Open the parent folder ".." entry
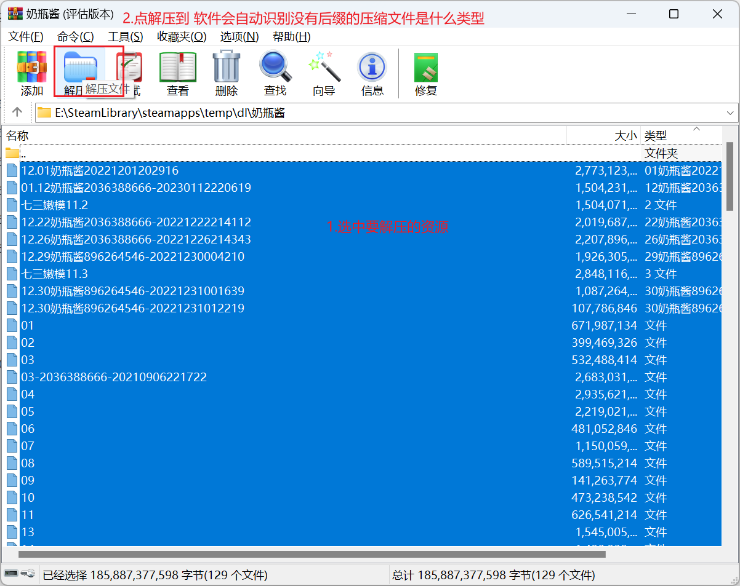Viewport: 740px width, 586px height. tap(23, 153)
